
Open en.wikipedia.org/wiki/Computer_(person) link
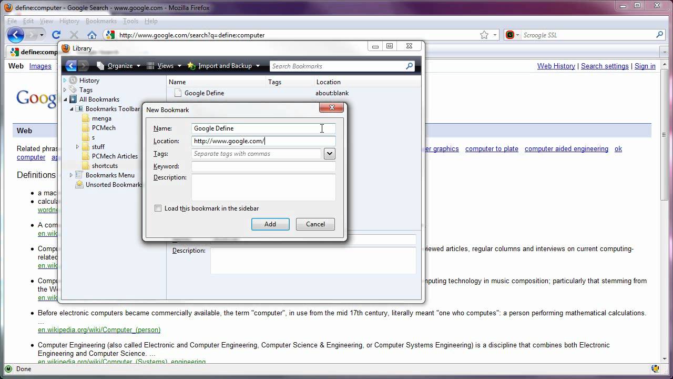click(99, 330)
